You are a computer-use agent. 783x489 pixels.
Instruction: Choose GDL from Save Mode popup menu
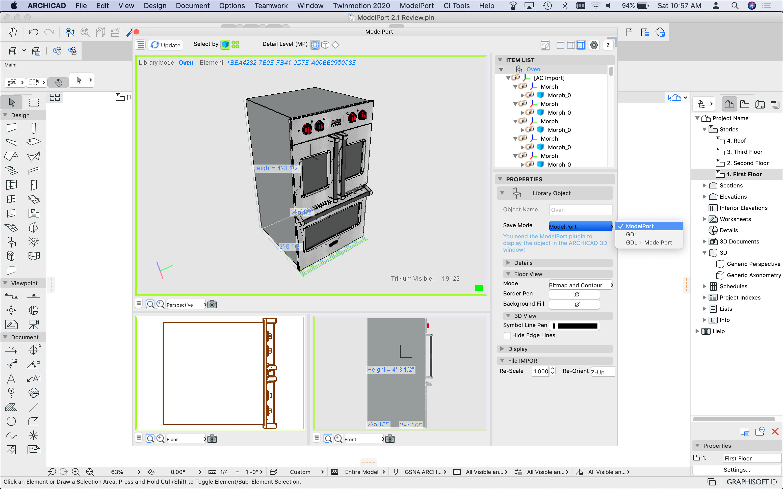[649, 234]
